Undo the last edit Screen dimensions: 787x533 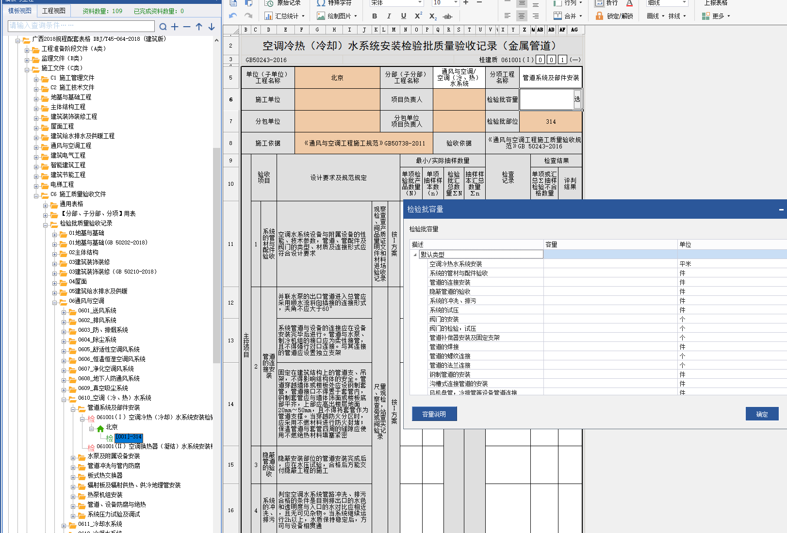(x=233, y=16)
